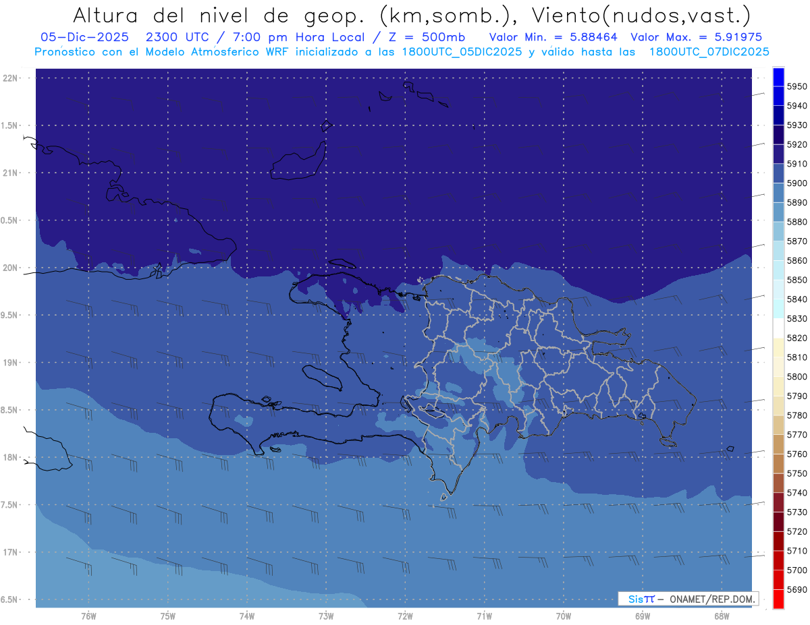Click 'Valor Max. = 5.91975'
The width and height of the screenshot is (810, 625).
pos(697,37)
